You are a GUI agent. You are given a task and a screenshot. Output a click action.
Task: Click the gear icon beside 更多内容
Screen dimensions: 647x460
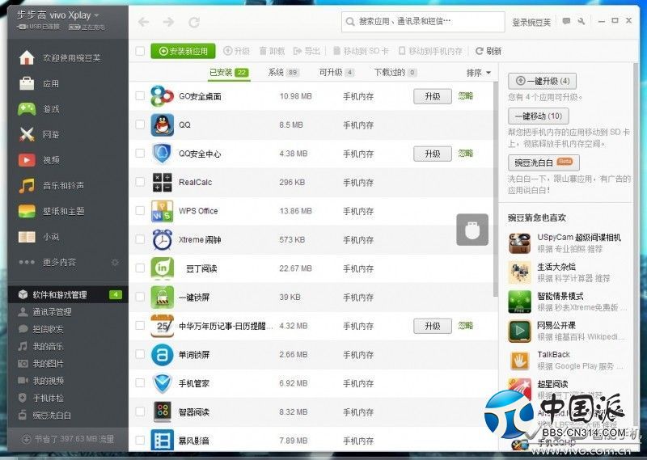tap(115, 263)
